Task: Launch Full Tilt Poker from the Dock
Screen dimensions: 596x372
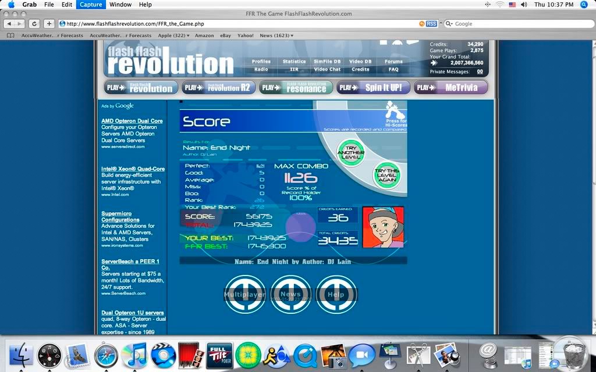Action: (219, 355)
